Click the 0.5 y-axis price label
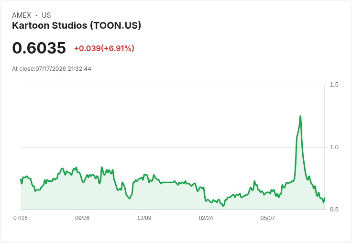The image size is (352, 243). 334,210
